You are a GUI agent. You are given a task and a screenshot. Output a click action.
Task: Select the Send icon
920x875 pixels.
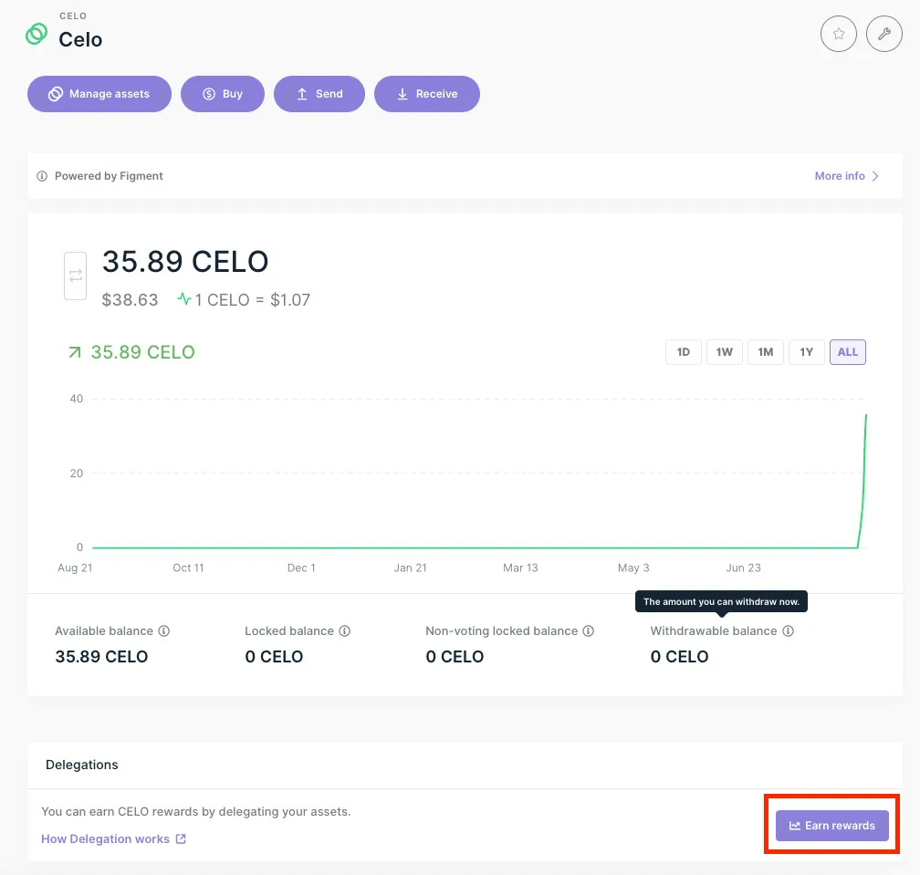pyautogui.click(x=302, y=93)
